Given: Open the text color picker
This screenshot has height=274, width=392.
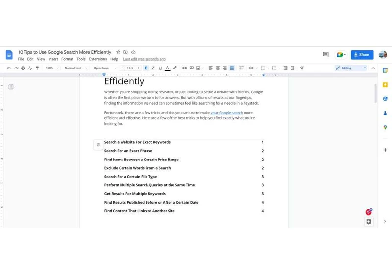Looking at the screenshot, I should tap(167, 68).
